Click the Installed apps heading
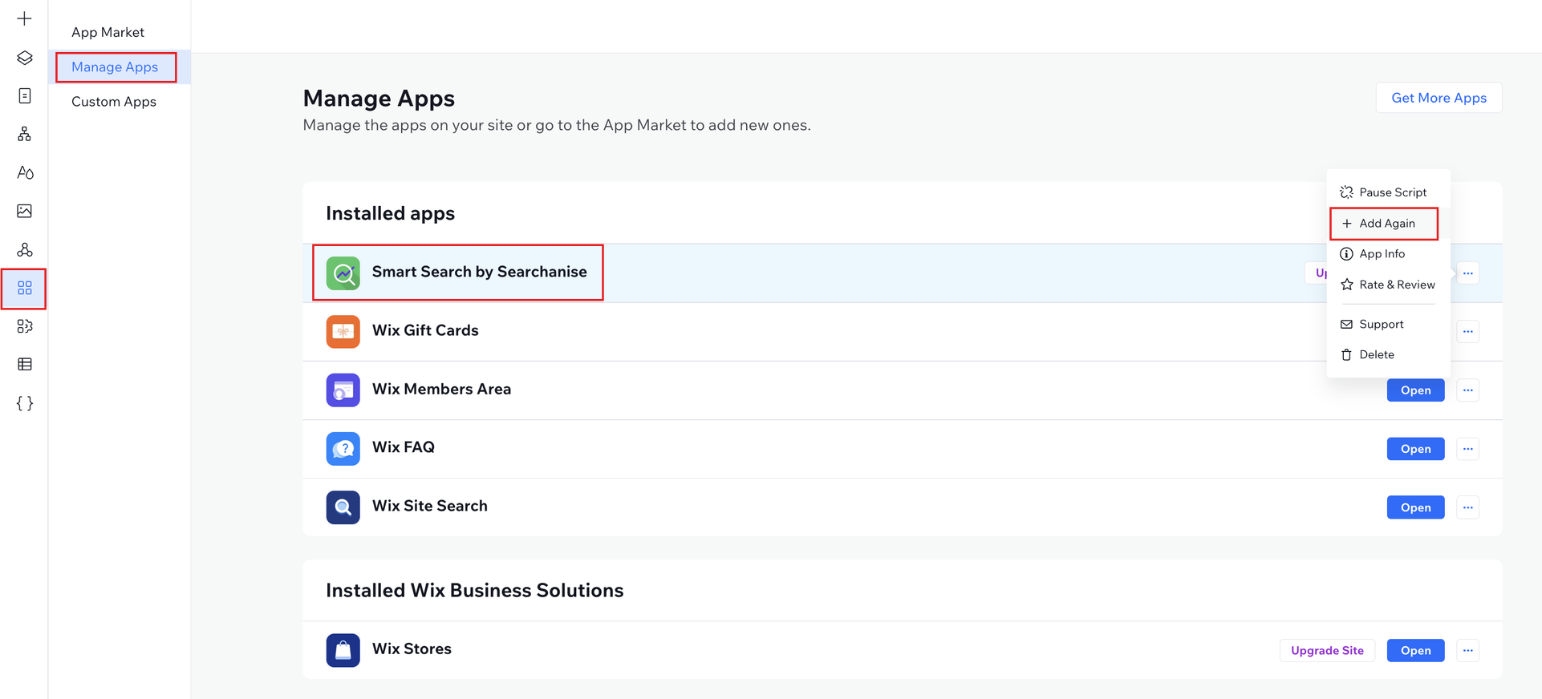This screenshot has height=699, width=1542. [390, 213]
